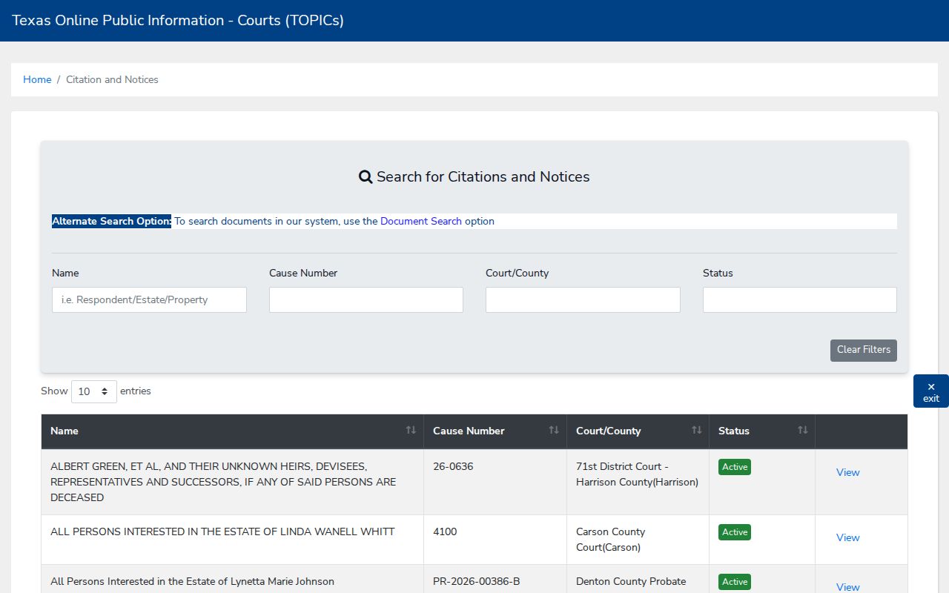Click the magnifier icon beside Search heading

366,177
